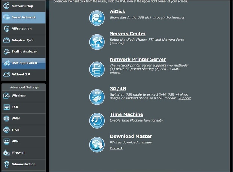Open Firewall settings label
Image resolution: width=233 pixels, height=172 pixels.
(x=18, y=153)
